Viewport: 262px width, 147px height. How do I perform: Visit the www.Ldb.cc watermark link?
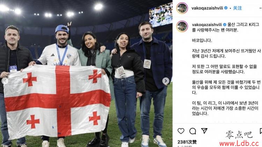click(239, 143)
